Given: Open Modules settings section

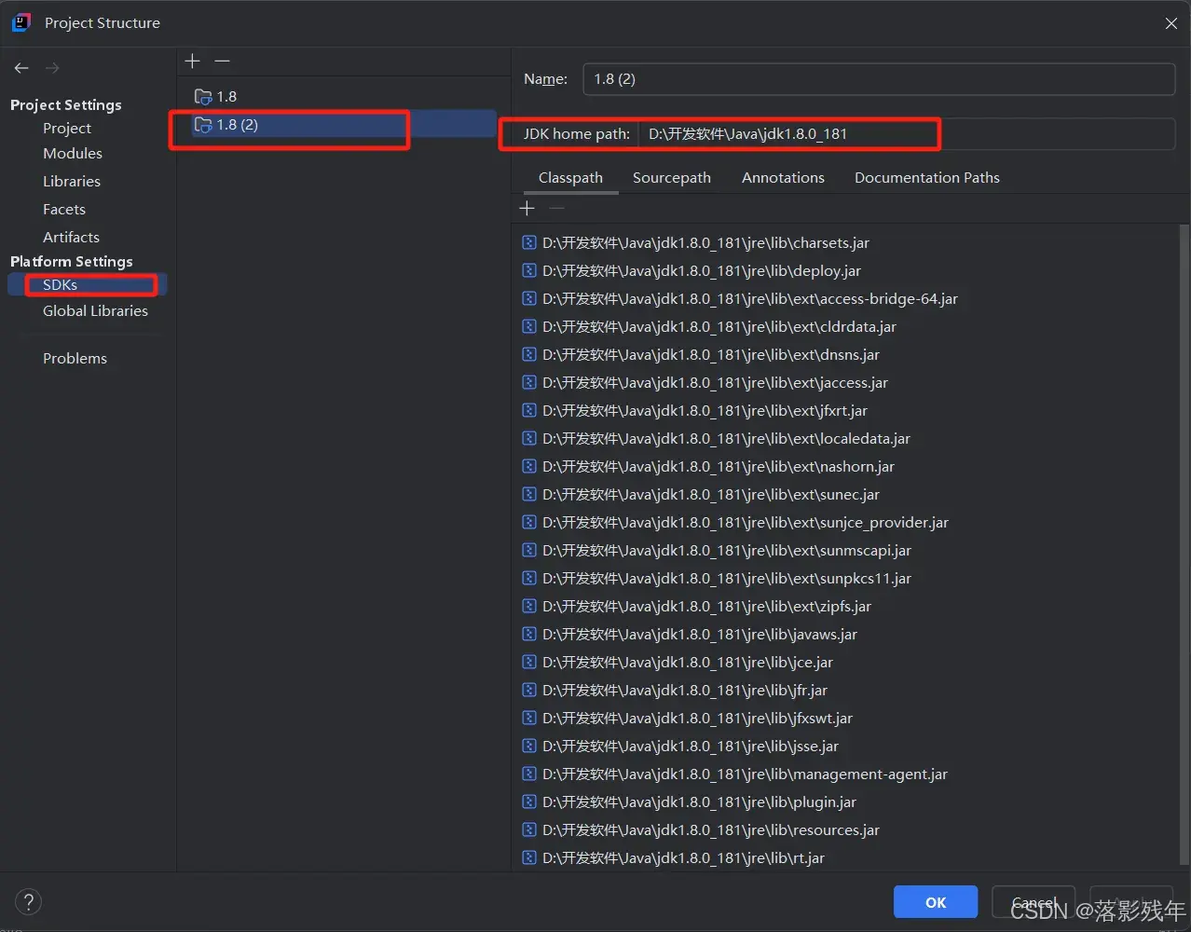Looking at the screenshot, I should point(73,154).
